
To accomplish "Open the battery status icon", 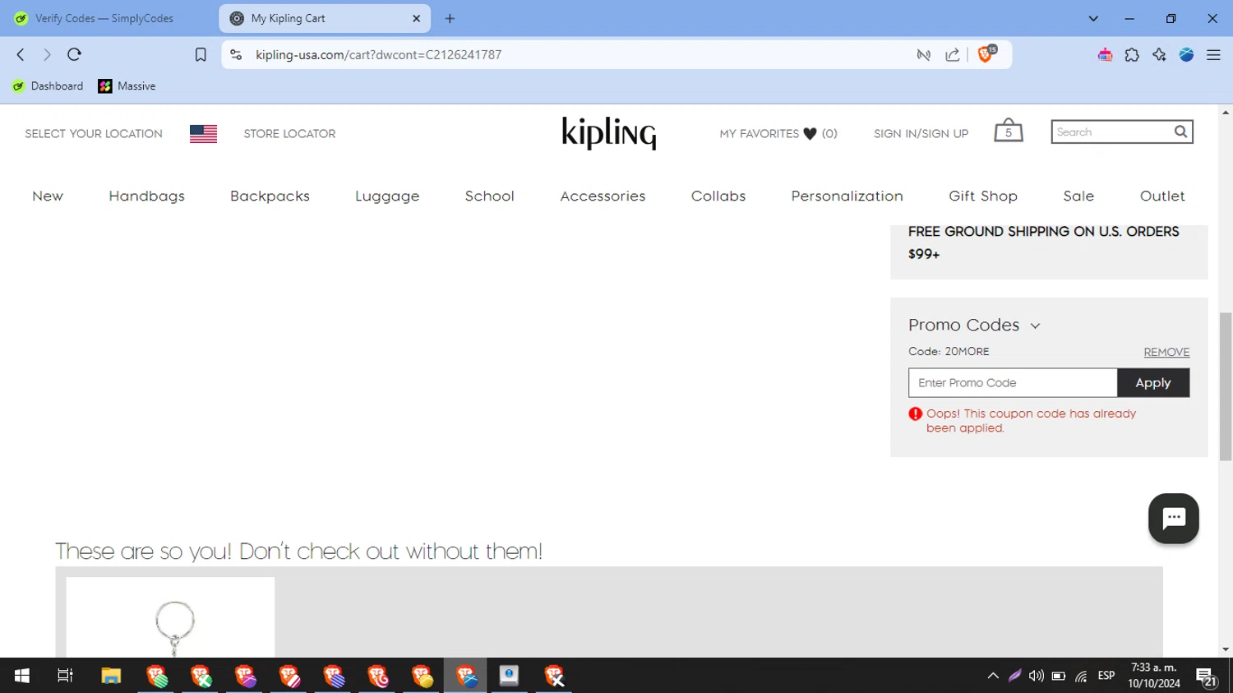I will 1059,676.
